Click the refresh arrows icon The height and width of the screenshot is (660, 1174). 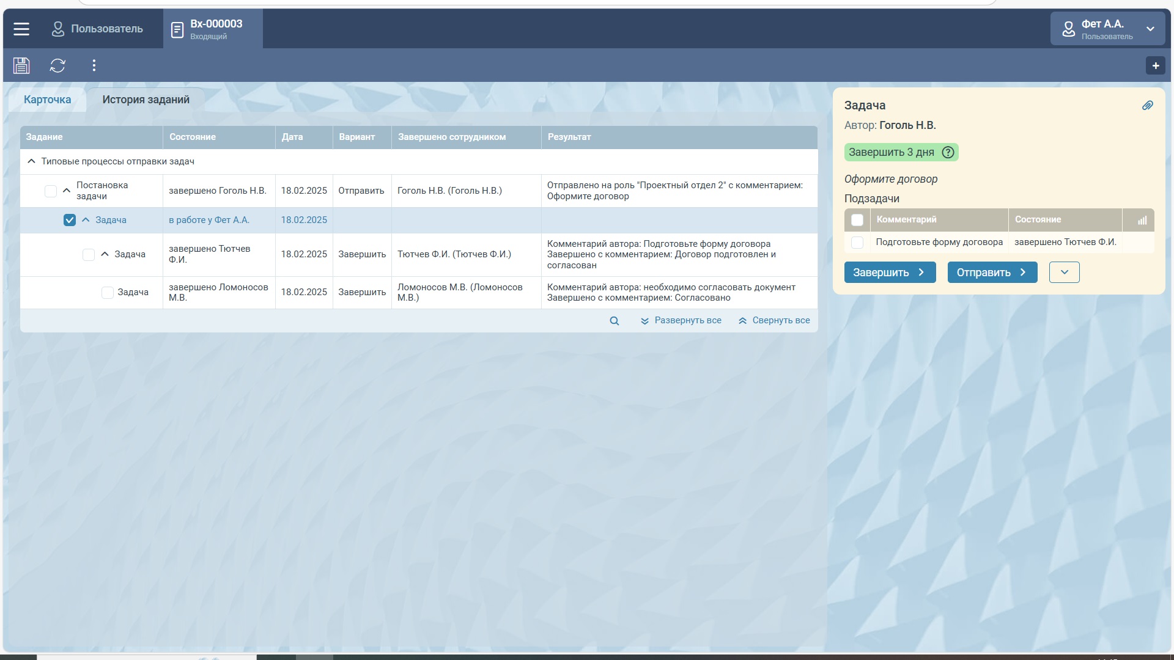click(57, 65)
